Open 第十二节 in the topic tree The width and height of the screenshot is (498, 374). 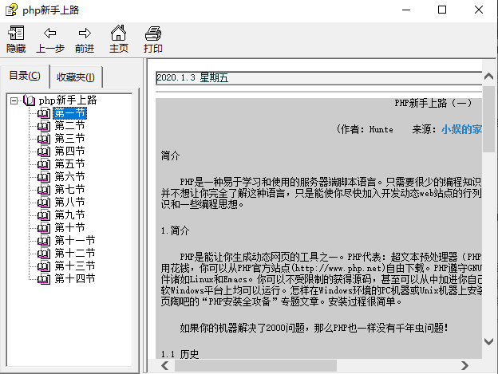pyautogui.click(x=74, y=254)
